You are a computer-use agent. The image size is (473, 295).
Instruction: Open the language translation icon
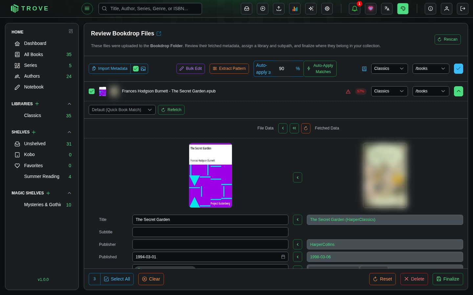(387, 9)
